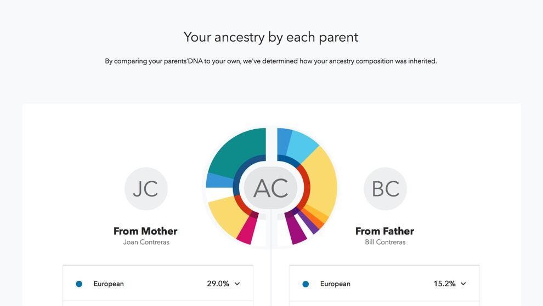Select the light blue segment on father's side
This screenshot has height=306, width=543.
click(x=302, y=145)
